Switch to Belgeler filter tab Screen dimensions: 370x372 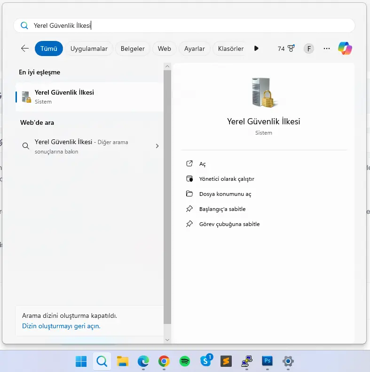point(133,49)
